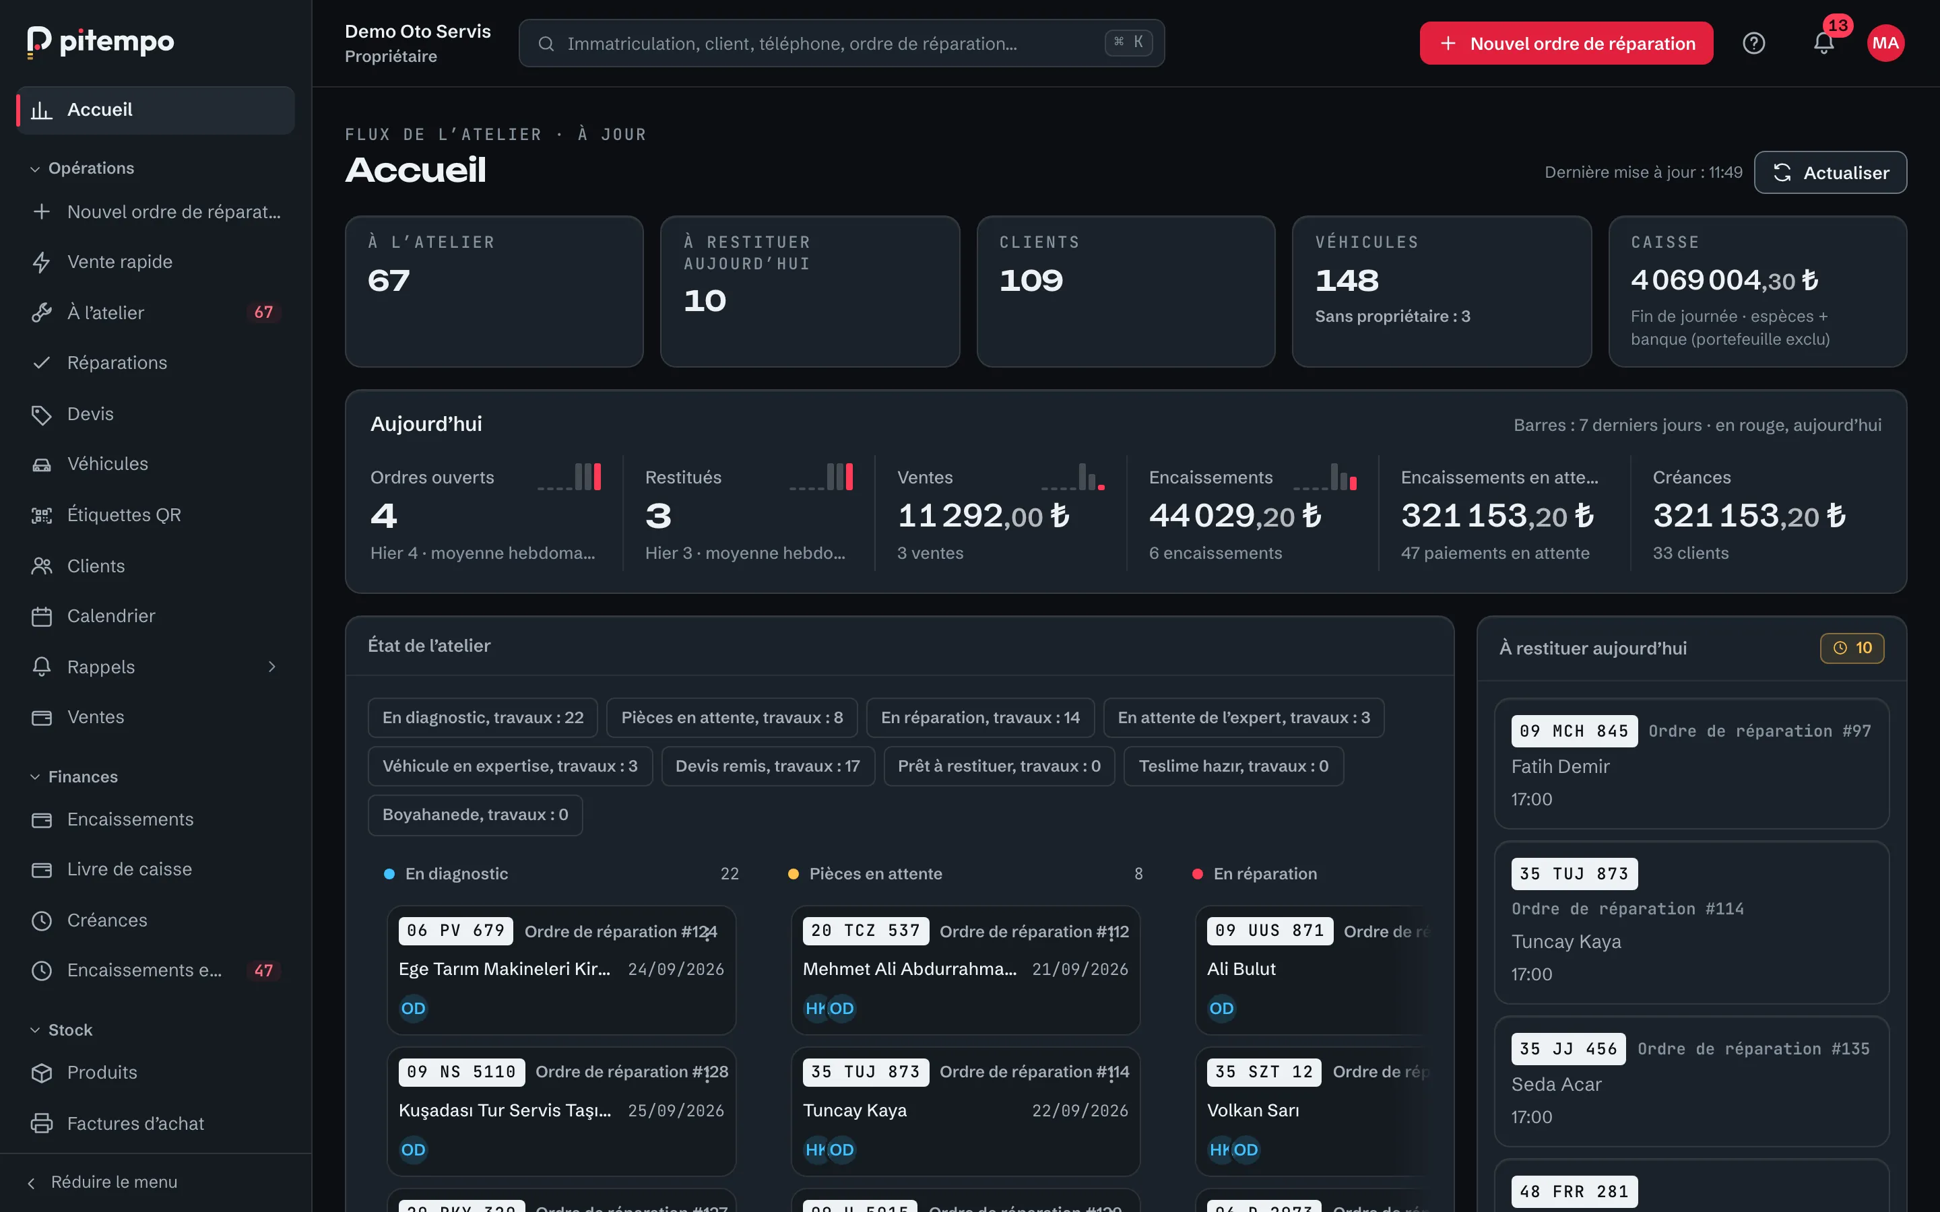Click the Actualiser button

(x=1830, y=172)
